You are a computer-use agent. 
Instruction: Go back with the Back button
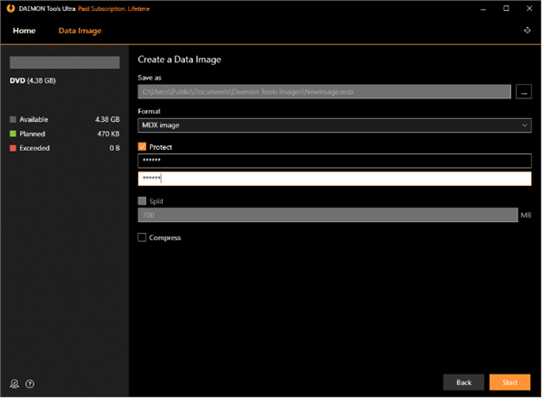point(463,383)
